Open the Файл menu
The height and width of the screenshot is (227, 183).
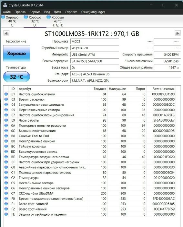(7, 12)
